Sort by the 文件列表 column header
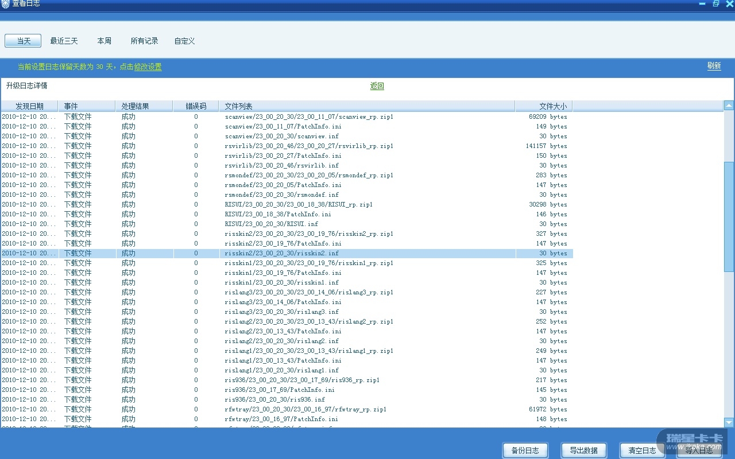The width and height of the screenshot is (735, 459). (x=367, y=106)
